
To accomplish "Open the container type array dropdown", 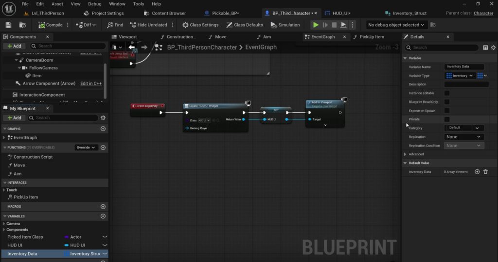I will tap(482, 76).
